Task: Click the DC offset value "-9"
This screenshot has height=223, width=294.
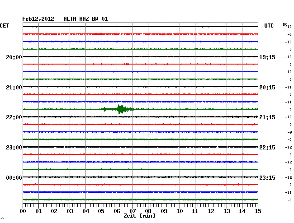Action: 289,132
